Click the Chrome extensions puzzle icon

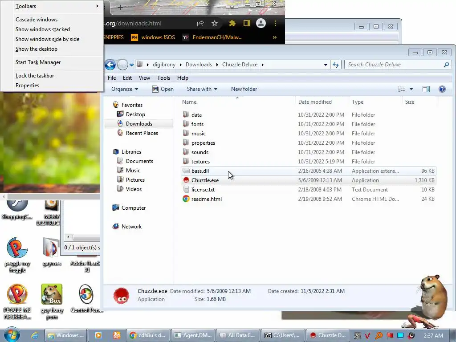[232, 23]
